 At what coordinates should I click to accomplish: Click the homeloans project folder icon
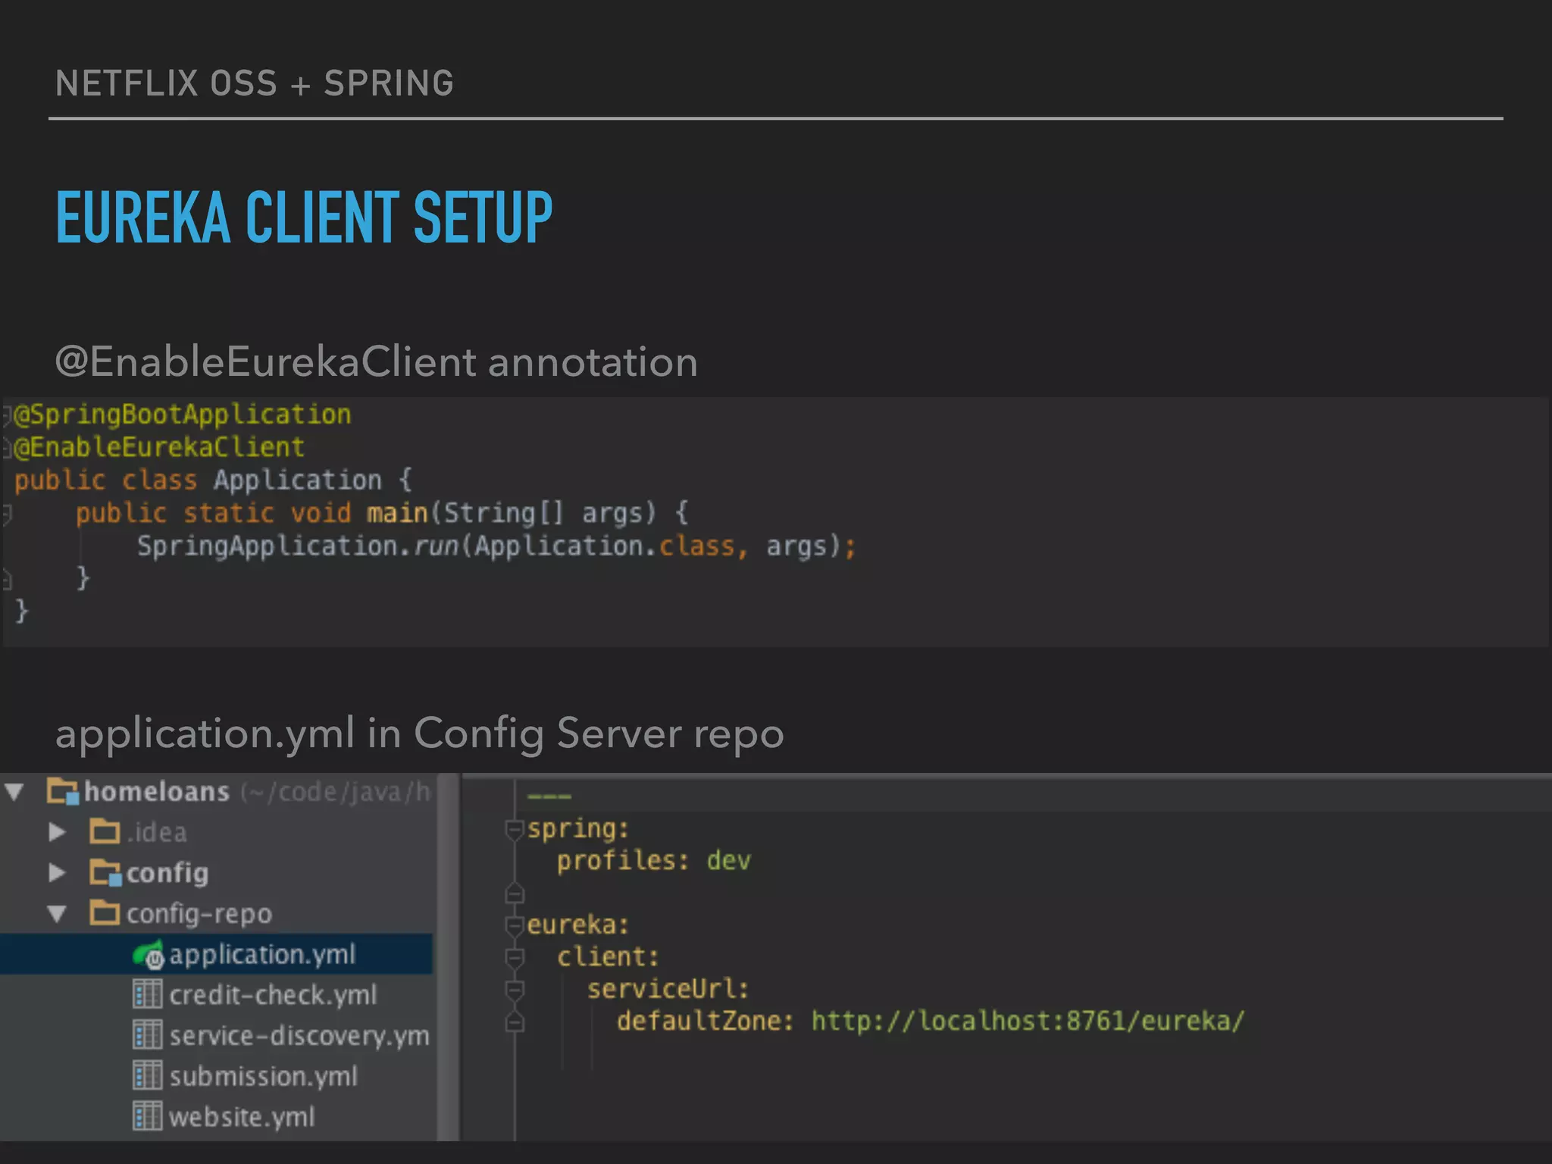(62, 792)
